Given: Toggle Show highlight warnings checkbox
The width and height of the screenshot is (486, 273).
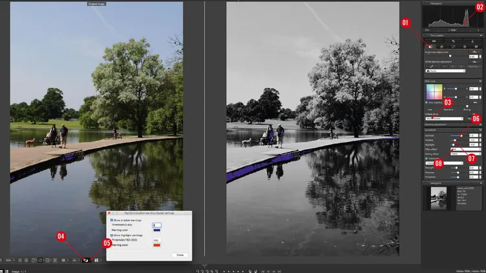Looking at the screenshot, I should click(111, 235).
